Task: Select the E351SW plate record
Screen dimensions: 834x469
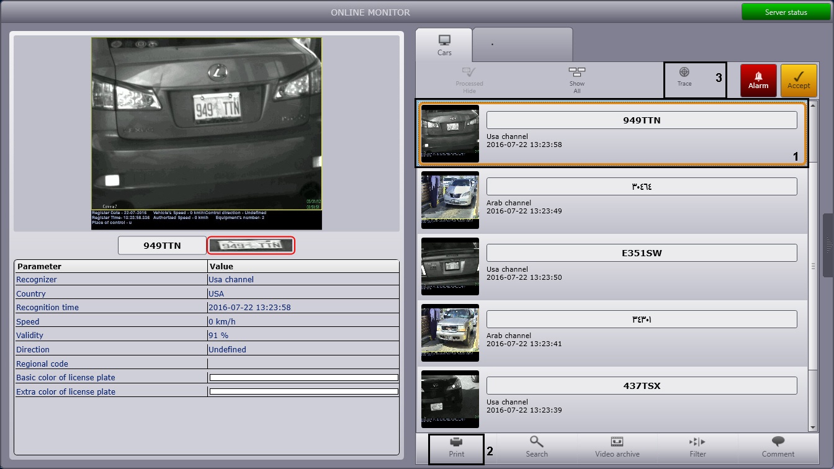Action: click(x=641, y=253)
